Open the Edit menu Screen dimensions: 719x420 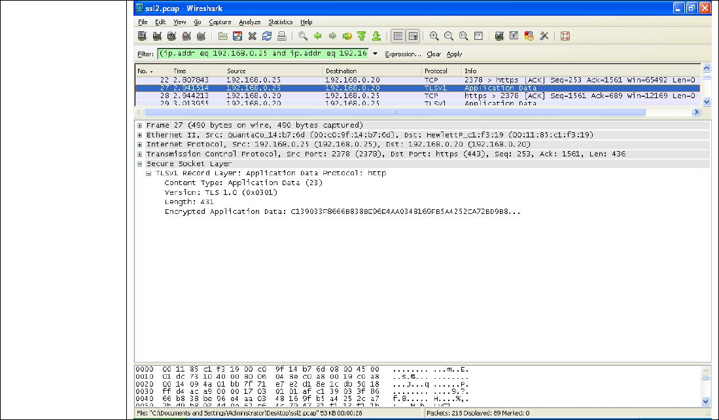point(160,22)
